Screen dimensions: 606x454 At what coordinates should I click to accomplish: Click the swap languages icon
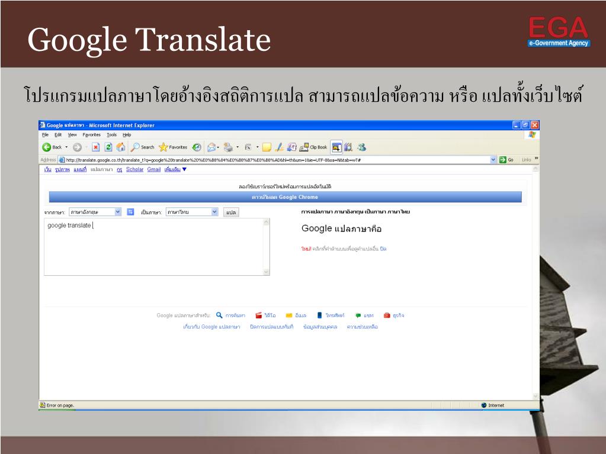[x=131, y=211]
